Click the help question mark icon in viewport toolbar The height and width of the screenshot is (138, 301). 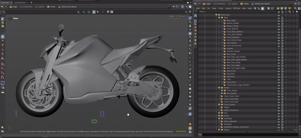(190, 12)
